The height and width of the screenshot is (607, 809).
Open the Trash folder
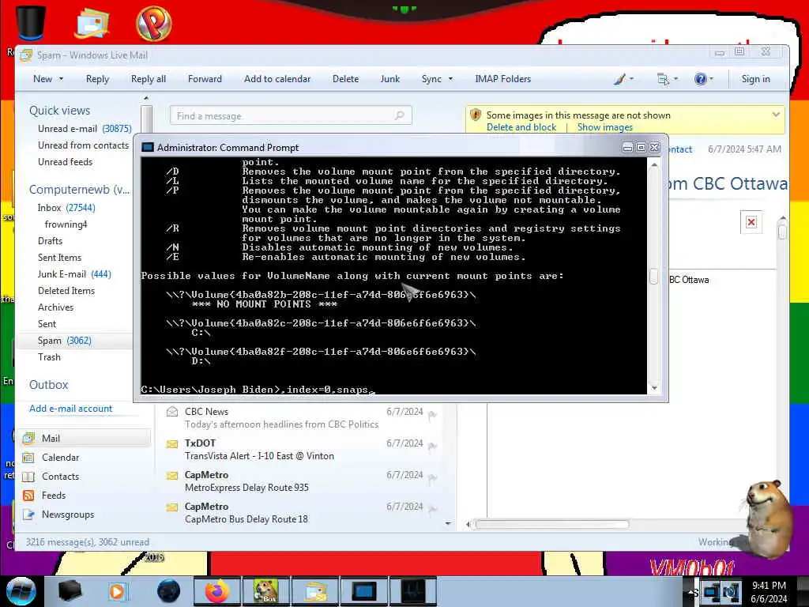point(49,357)
